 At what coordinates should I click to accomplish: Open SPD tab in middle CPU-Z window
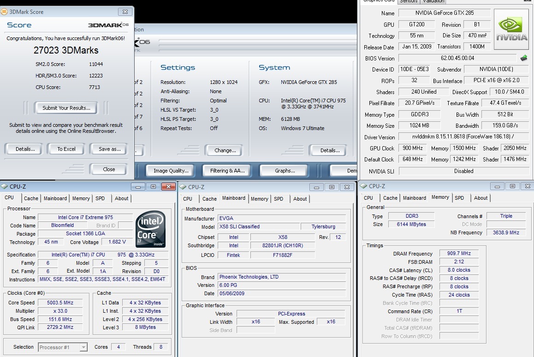click(x=279, y=199)
